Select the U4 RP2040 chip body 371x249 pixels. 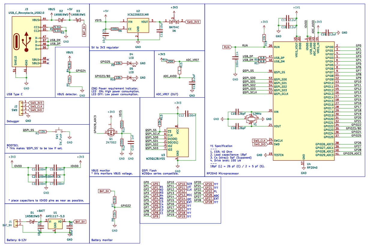click(303, 101)
